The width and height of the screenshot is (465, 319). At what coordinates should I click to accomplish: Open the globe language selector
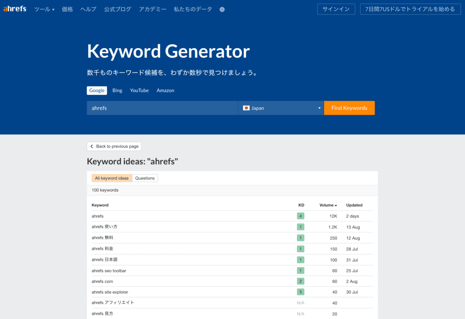222,10
